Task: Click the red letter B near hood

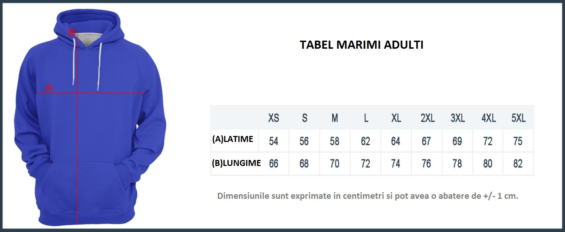Action: [x=72, y=33]
